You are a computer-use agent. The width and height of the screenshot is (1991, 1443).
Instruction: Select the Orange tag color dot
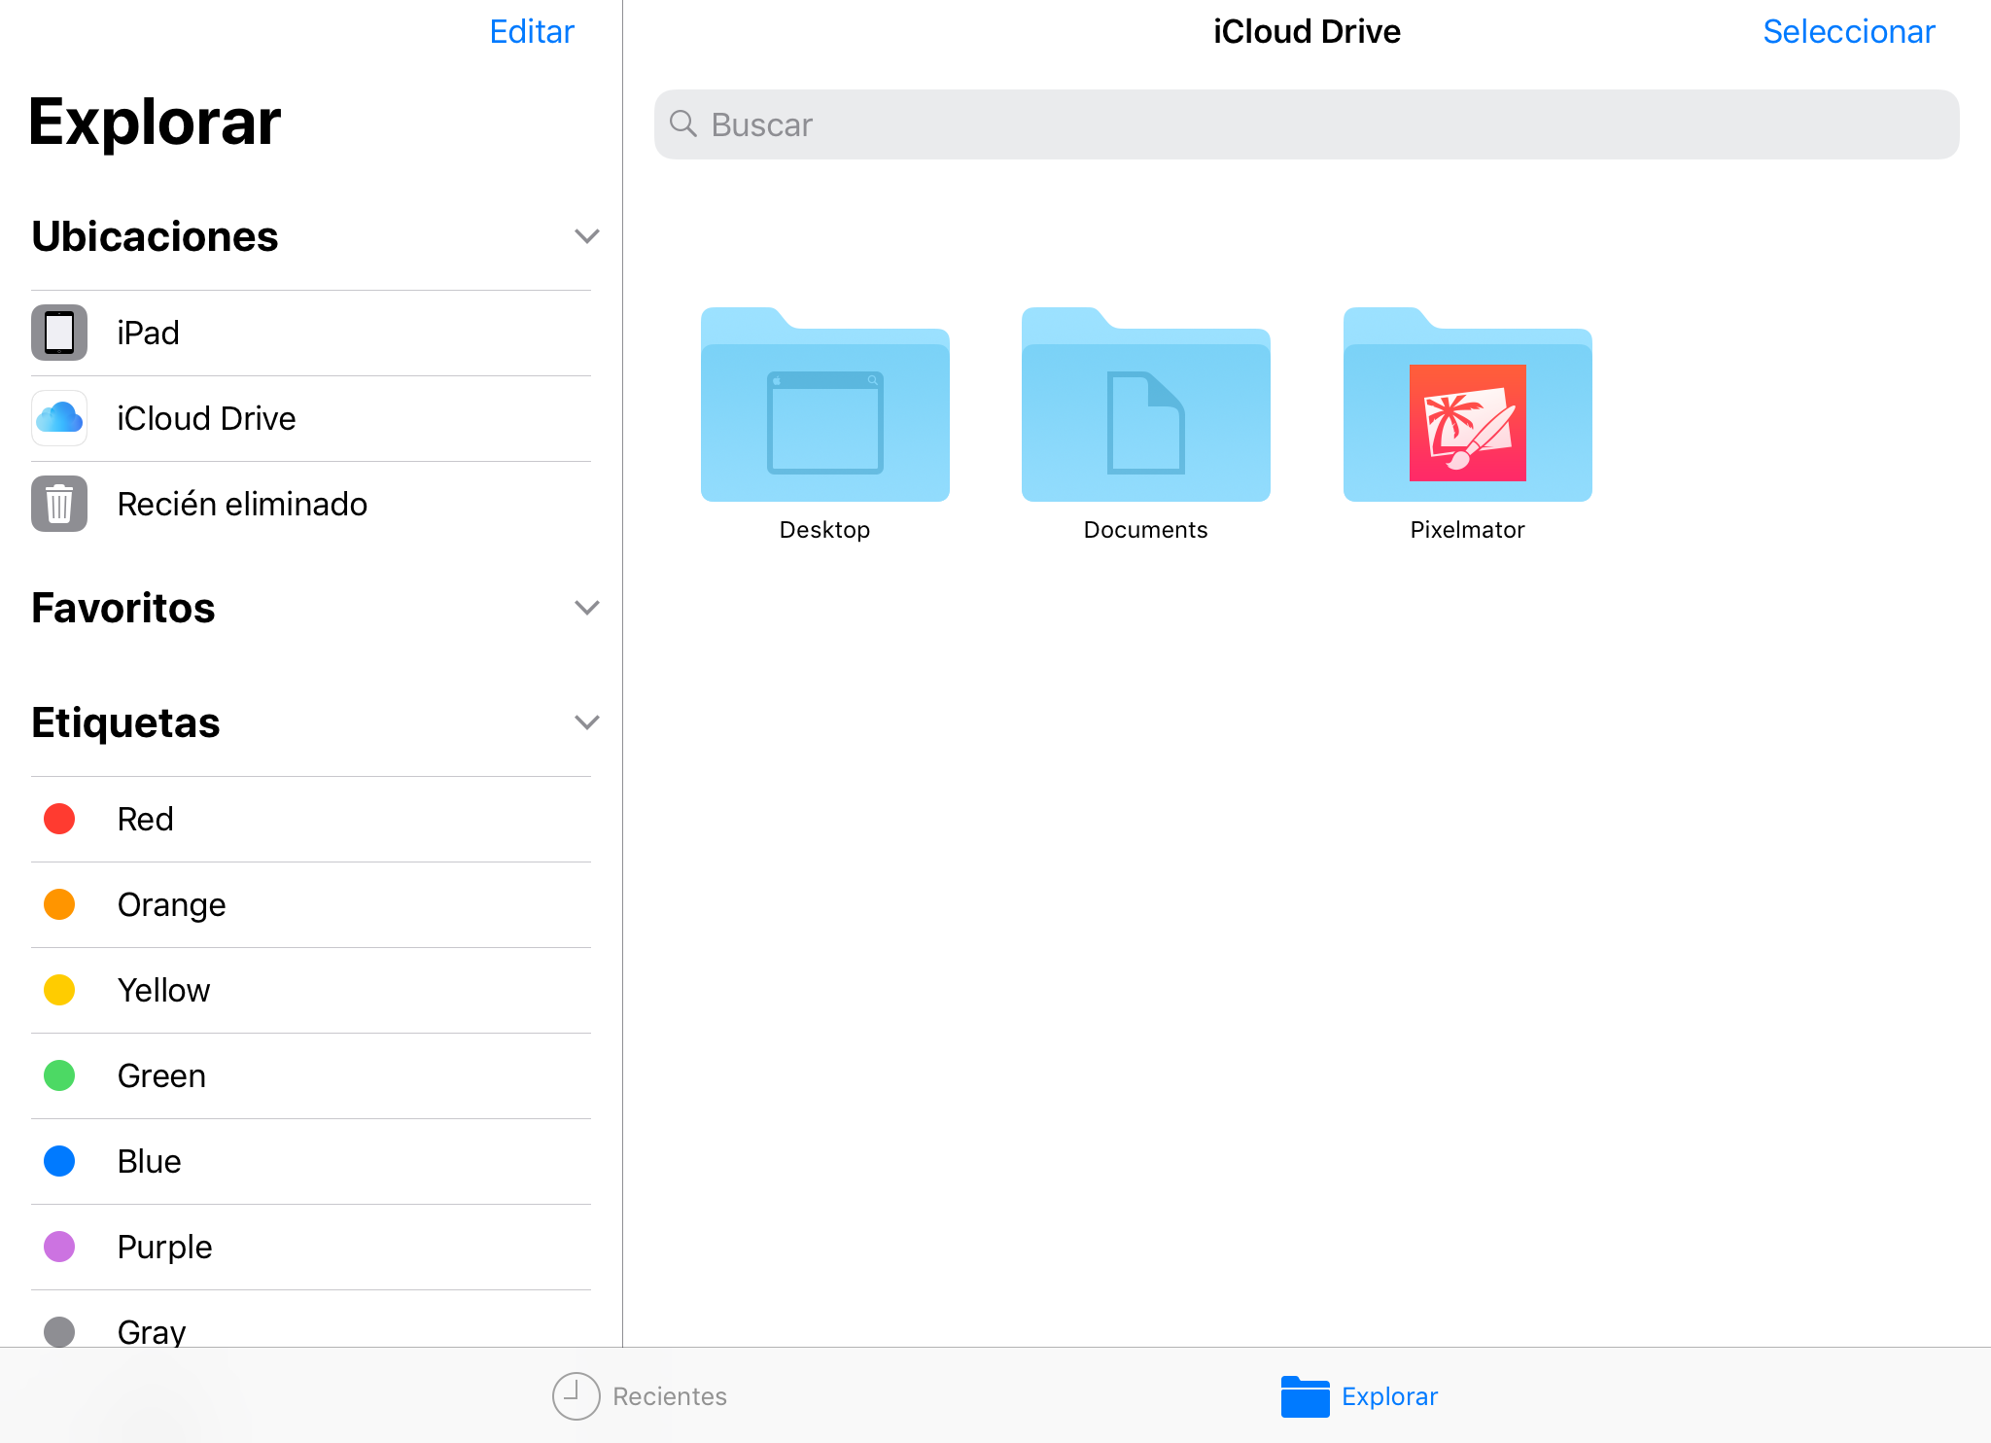[x=59, y=904]
